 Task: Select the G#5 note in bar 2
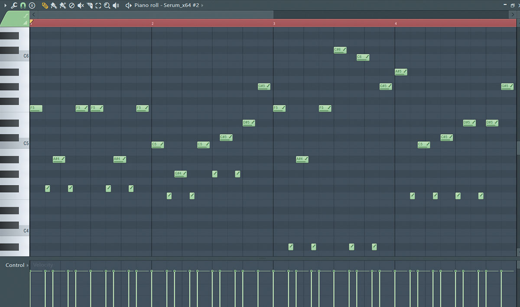click(x=264, y=86)
